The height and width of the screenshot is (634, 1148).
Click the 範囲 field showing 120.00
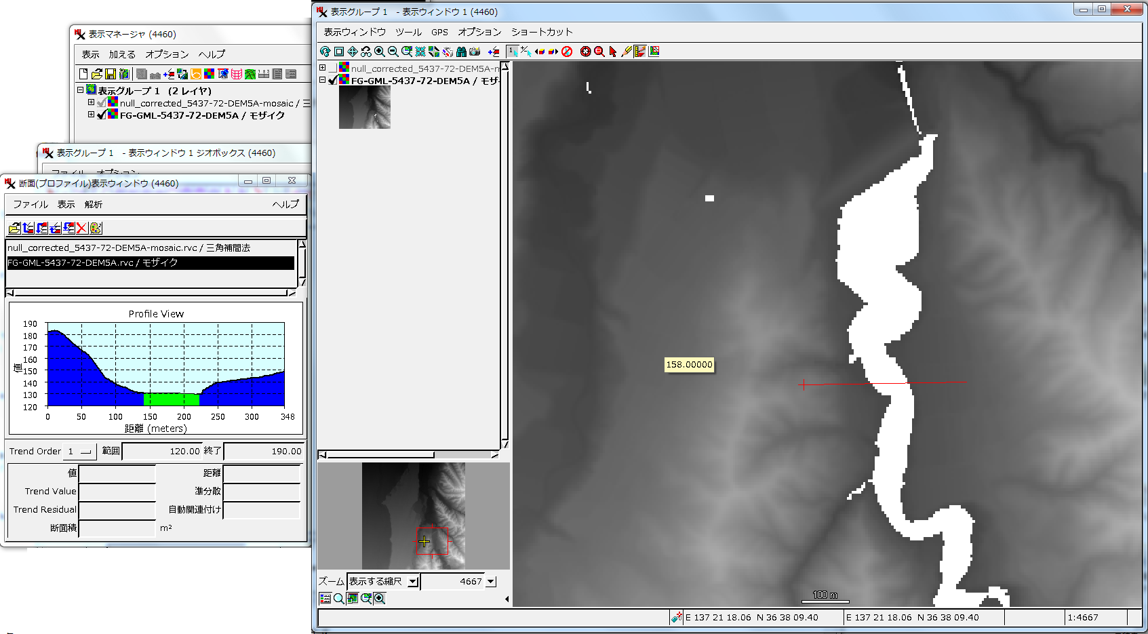coord(162,452)
